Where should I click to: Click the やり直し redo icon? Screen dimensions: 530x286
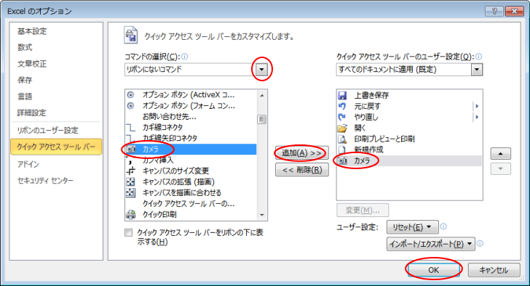342,117
